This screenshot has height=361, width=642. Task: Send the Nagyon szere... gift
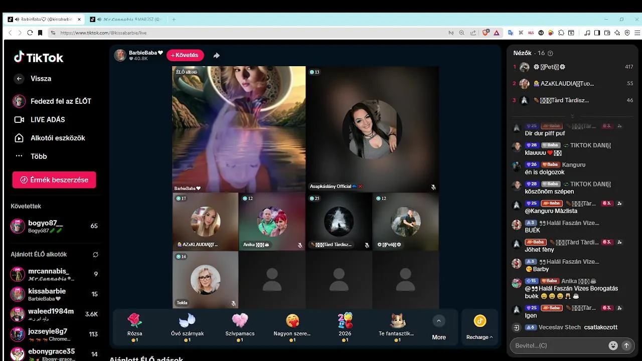point(292,327)
